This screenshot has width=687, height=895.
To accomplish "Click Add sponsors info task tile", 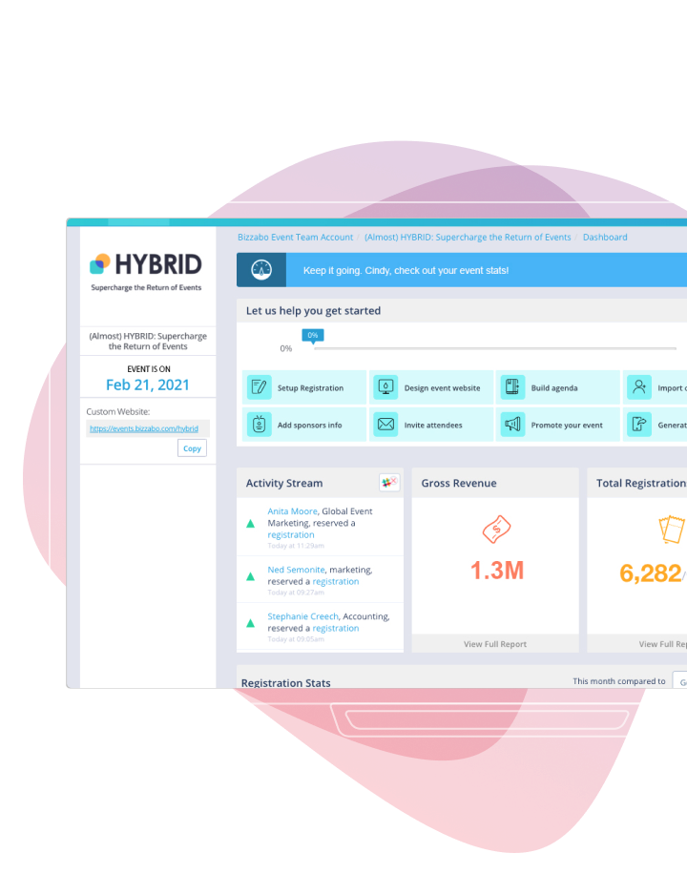I will coord(304,425).
